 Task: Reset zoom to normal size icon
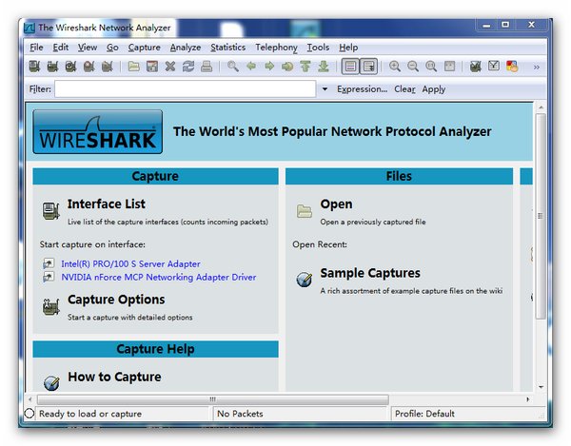click(431, 67)
